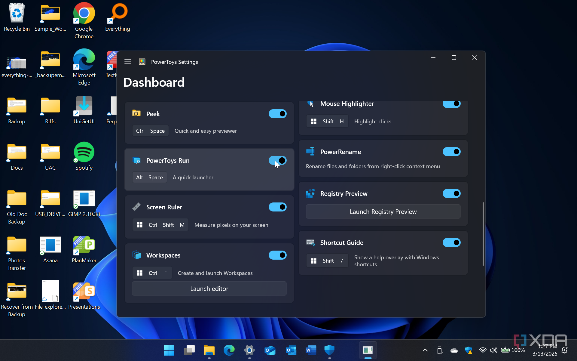Viewport: 577px width, 361px height.
Task: Disable the PowerToys Run toggle
Action: point(277,160)
